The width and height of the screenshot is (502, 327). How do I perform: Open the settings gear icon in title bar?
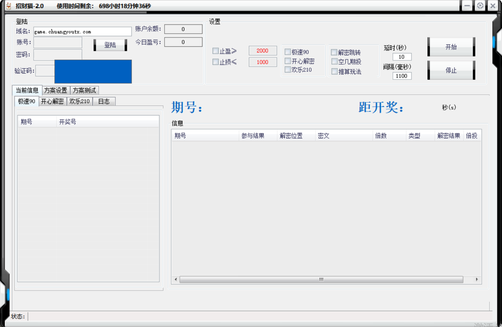[480, 6]
